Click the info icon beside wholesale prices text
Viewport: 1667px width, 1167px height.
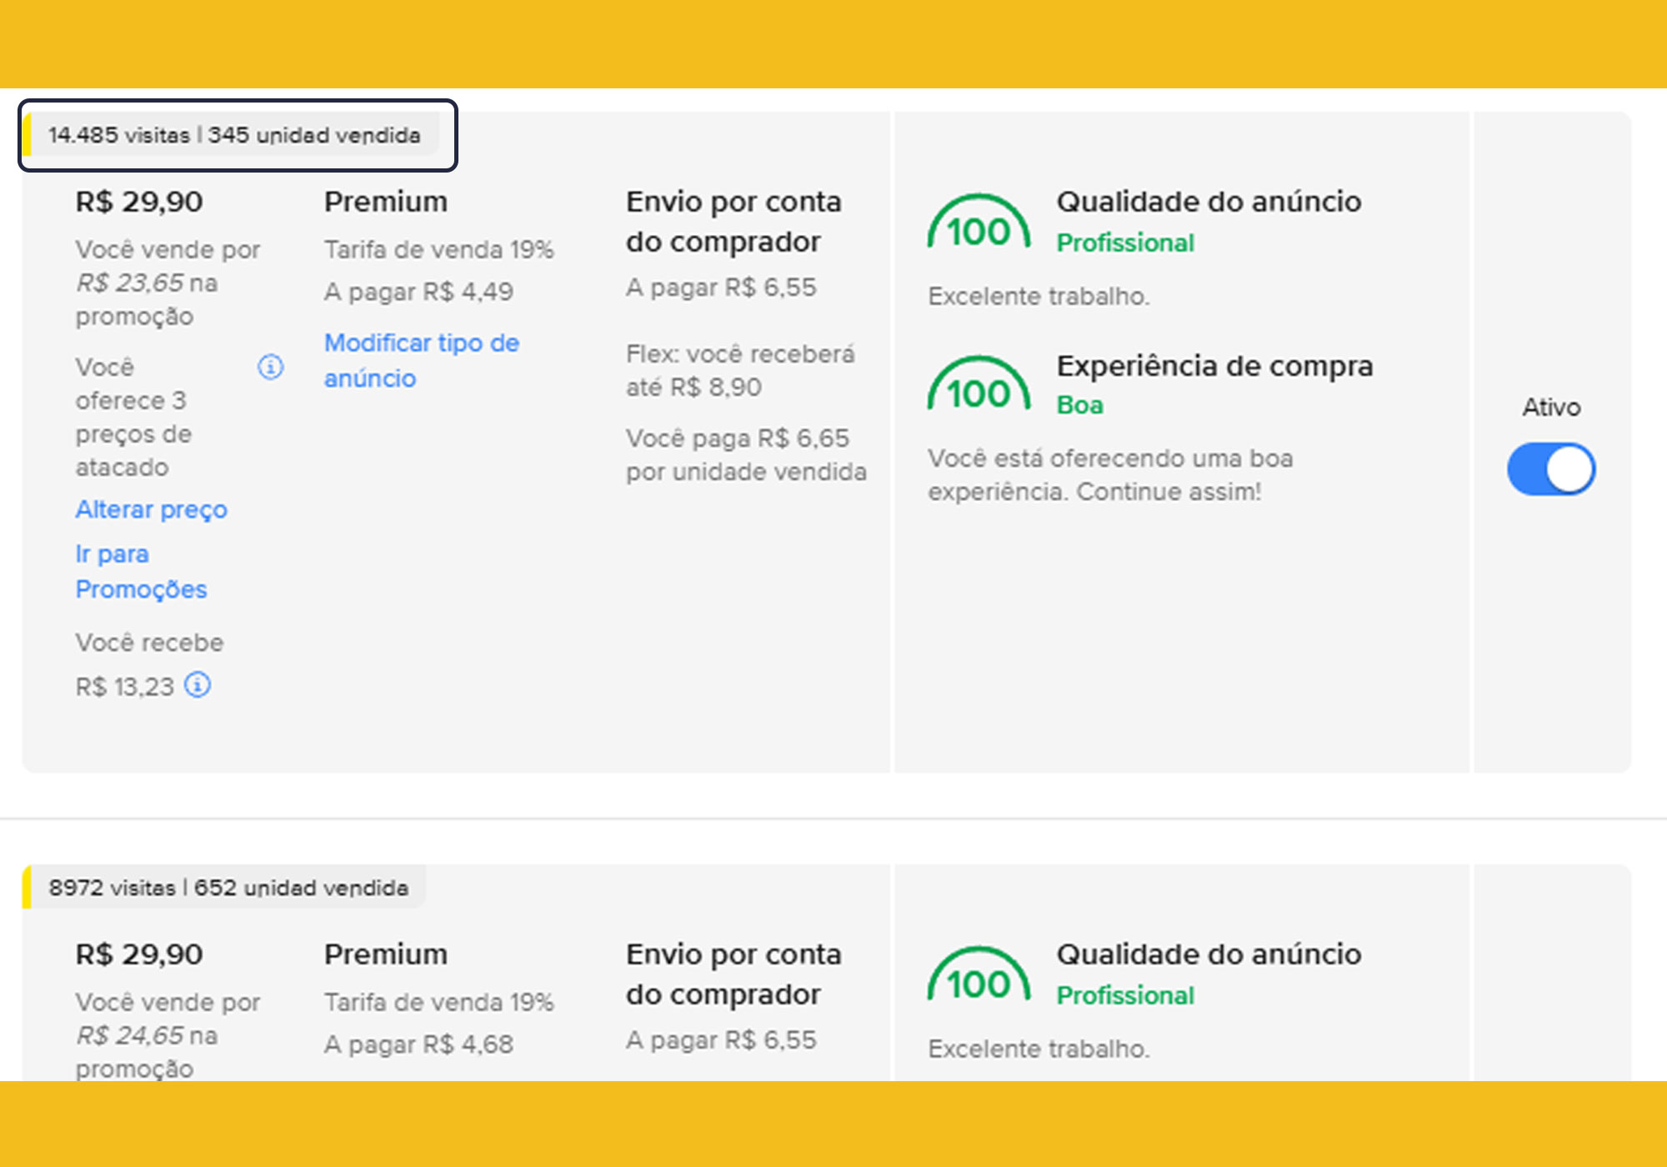point(271,367)
